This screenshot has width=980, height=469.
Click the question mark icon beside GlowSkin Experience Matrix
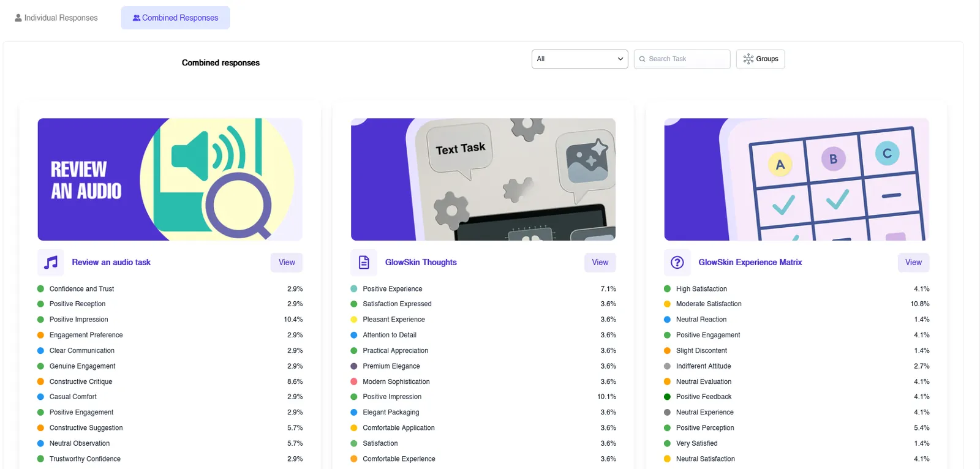(x=677, y=263)
